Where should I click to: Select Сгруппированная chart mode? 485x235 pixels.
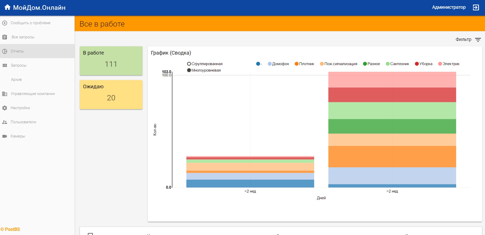(205, 64)
